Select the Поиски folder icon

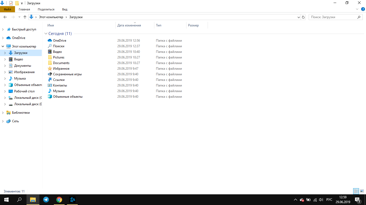click(50, 46)
